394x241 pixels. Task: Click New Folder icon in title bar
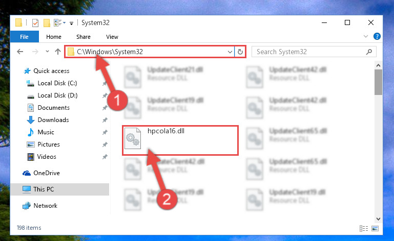(x=47, y=23)
